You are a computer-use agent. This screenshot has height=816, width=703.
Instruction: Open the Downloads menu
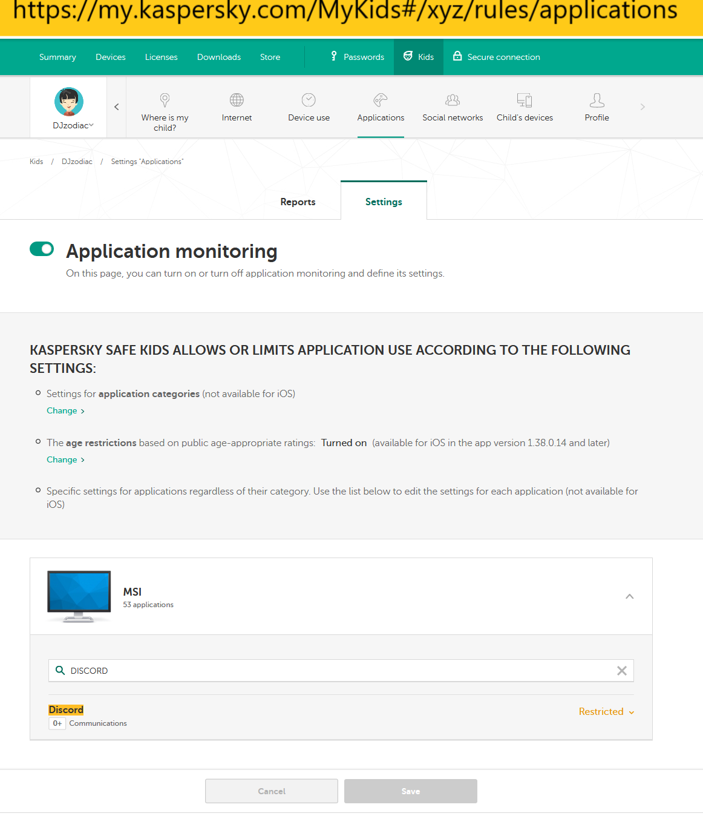[219, 57]
